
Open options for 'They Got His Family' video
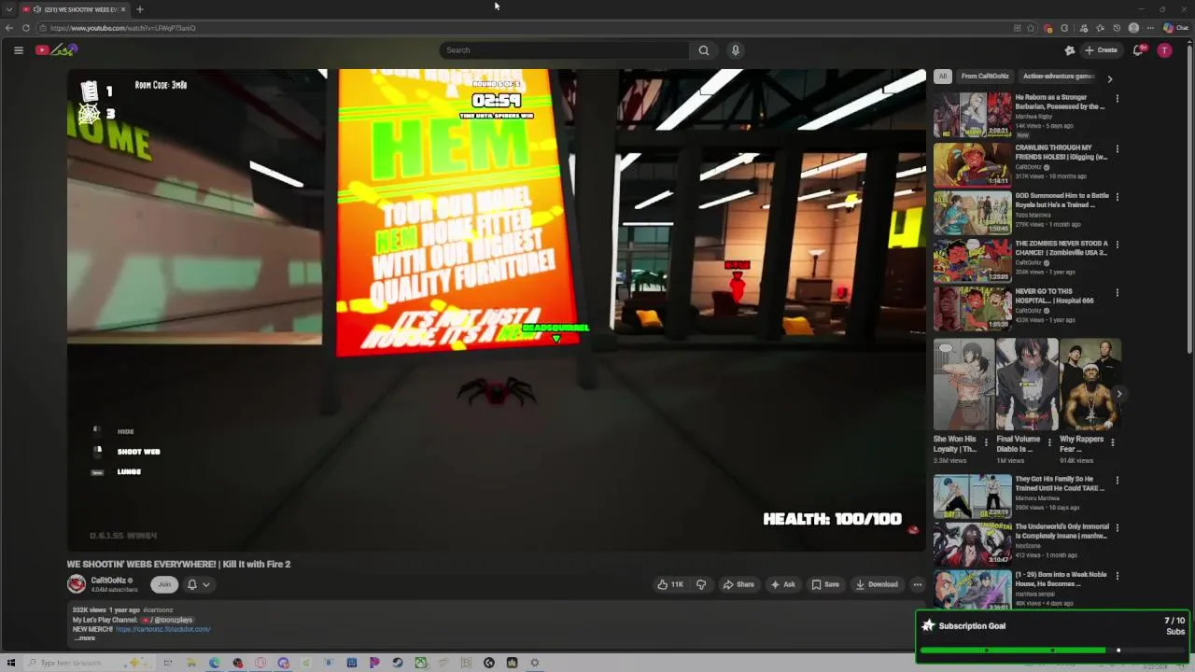(1117, 480)
